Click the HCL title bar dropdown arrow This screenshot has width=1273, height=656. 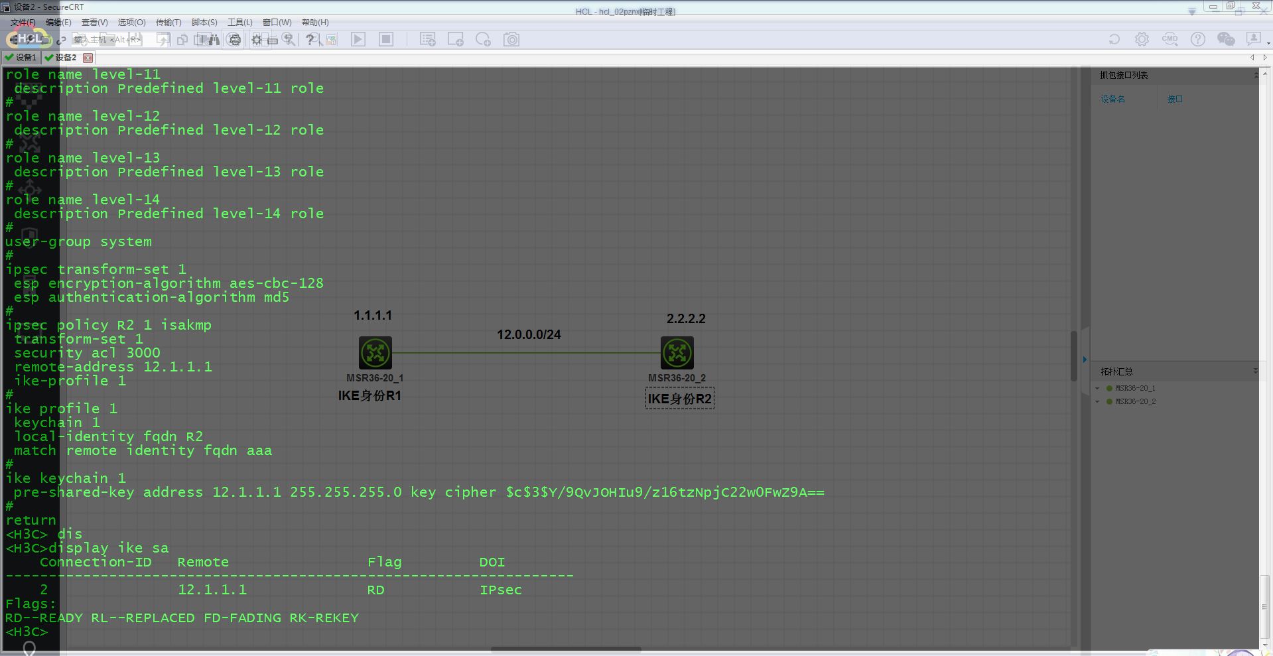point(1191,11)
